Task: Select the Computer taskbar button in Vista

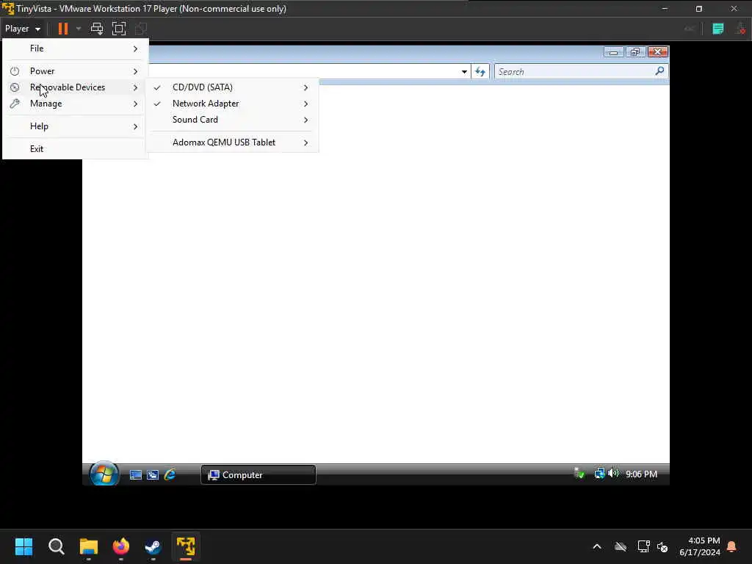Action: 258,475
